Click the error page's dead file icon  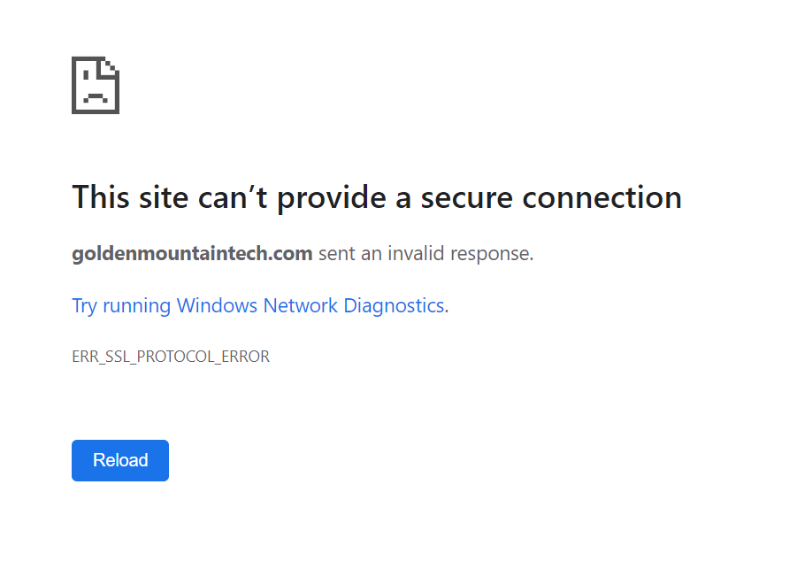pyautogui.click(x=96, y=85)
